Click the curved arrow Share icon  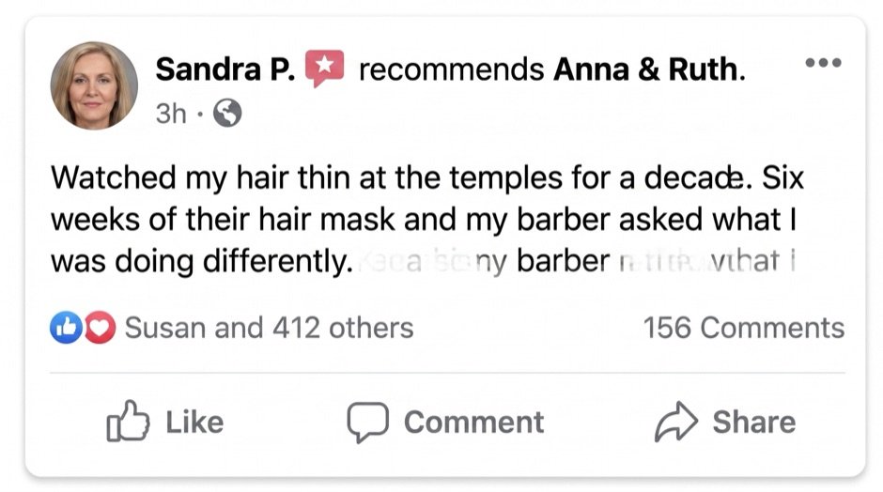pyautogui.click(x=675, y=421)
